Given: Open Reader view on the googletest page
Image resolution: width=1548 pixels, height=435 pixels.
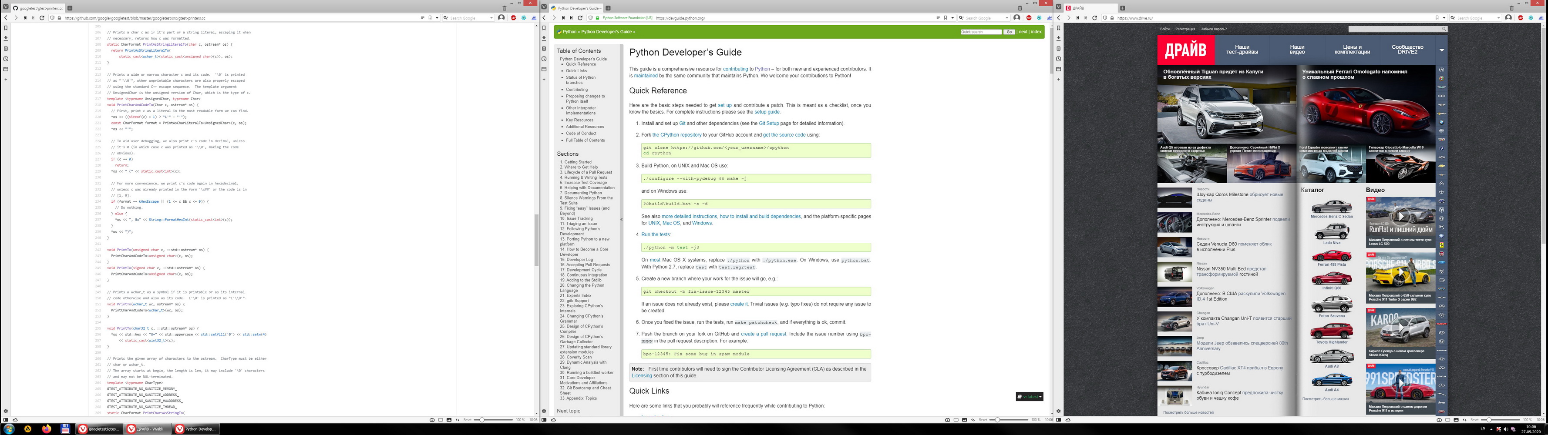Looking at the screenshot, I should pyautogui.click(x=423, y=18).
